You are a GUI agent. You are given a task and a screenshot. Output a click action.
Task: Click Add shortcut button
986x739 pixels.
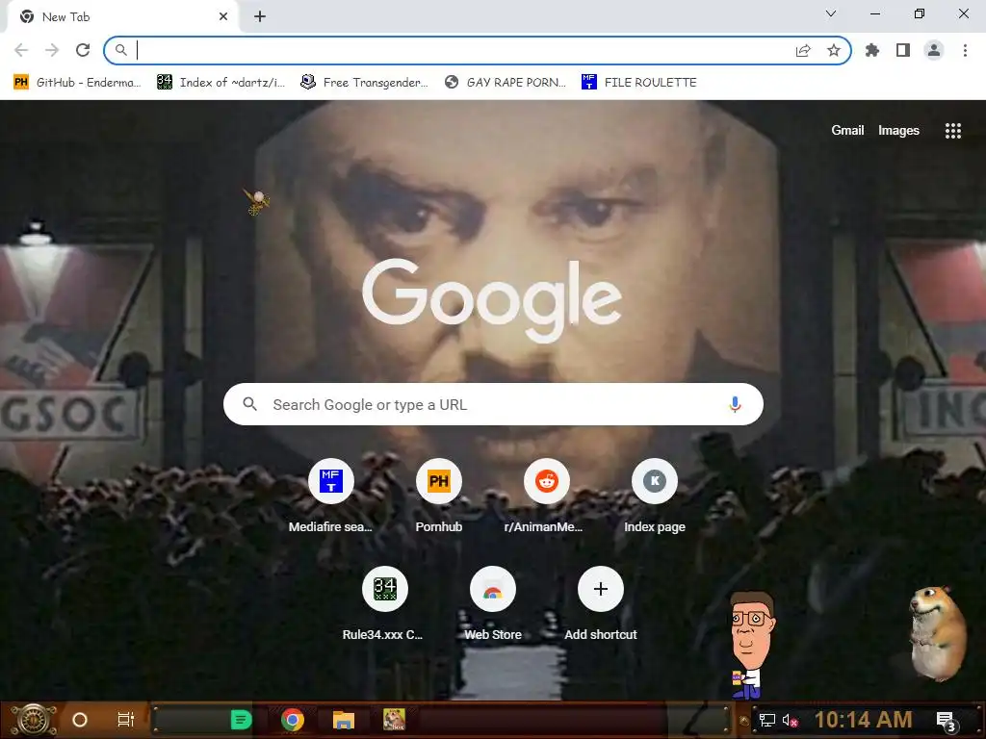[x=601, y=603]
